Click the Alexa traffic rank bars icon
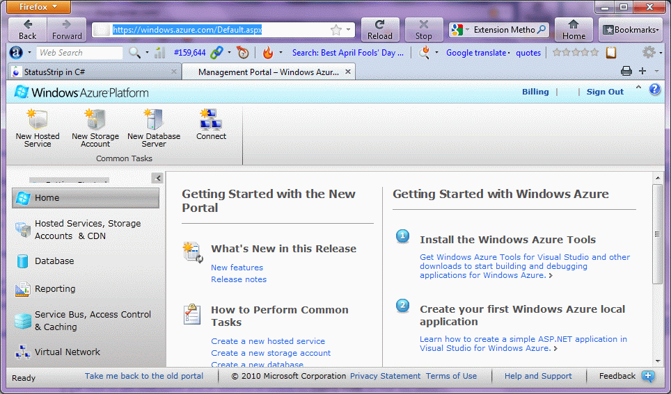The width and height of the screenshot is (671, 394). click(x=159, y=53)
